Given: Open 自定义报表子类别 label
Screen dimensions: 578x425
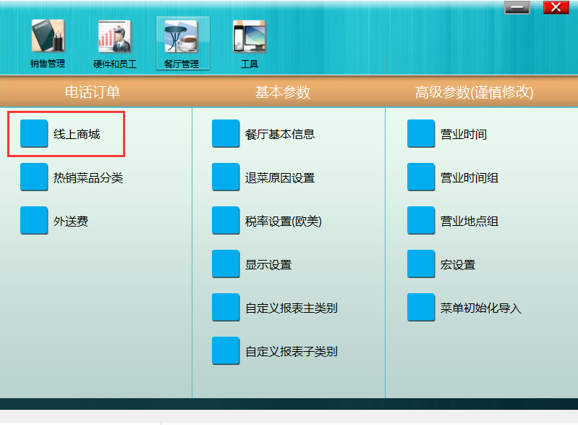Looking at the screenshot, I should (292, 352).
